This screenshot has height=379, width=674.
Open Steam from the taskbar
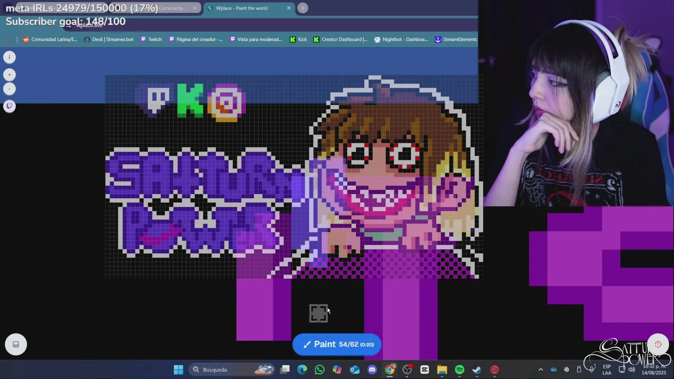(x=477, y=370)
